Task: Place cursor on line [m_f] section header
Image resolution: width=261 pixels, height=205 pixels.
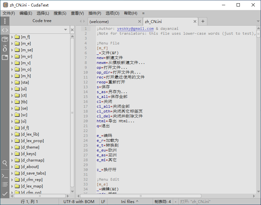Action: click(102, 48)
